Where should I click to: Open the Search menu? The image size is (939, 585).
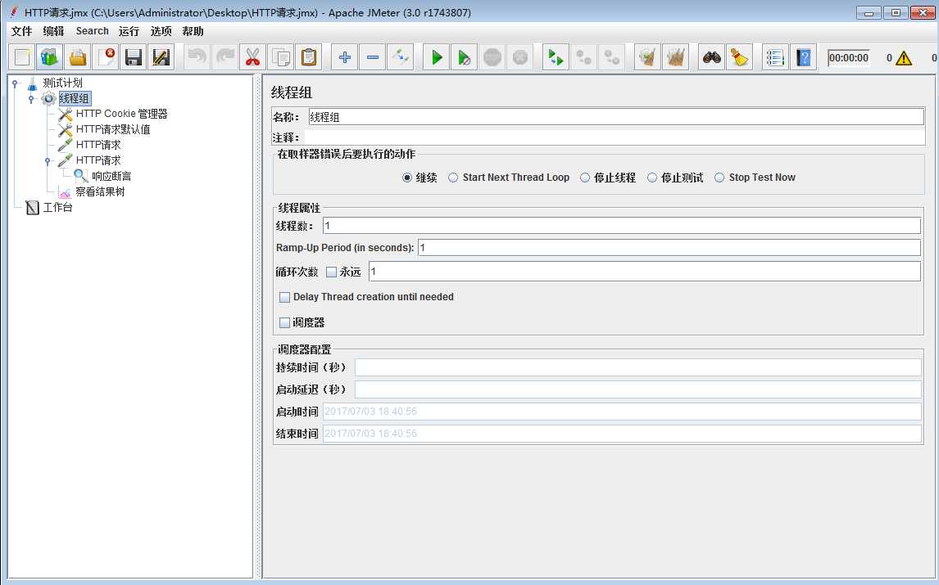pyautogui.click(x=93, y=31)
